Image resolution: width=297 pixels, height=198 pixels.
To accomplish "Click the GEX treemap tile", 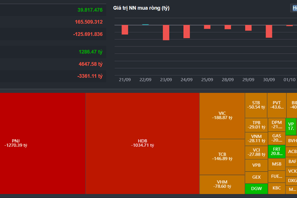I will click(x=256, y=177).
